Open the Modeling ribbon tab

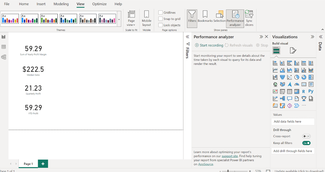click(x=61, y=4)
